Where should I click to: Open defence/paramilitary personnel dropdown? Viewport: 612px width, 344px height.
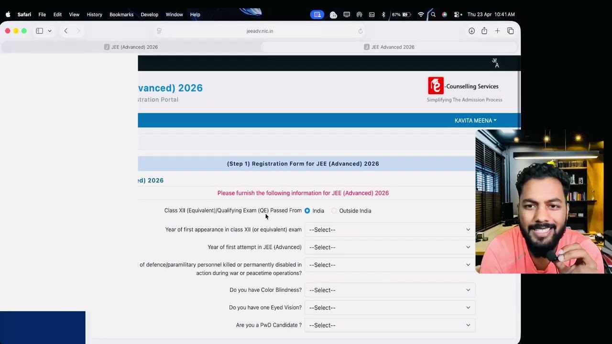tap(390, 265)
